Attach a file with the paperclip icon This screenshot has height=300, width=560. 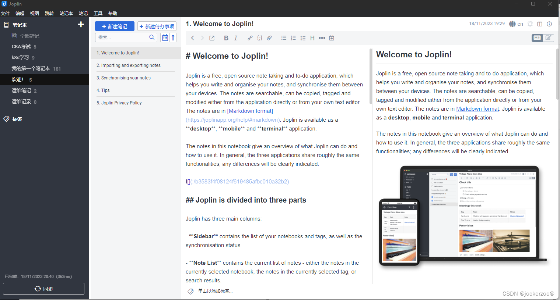(x=269, y=38)
